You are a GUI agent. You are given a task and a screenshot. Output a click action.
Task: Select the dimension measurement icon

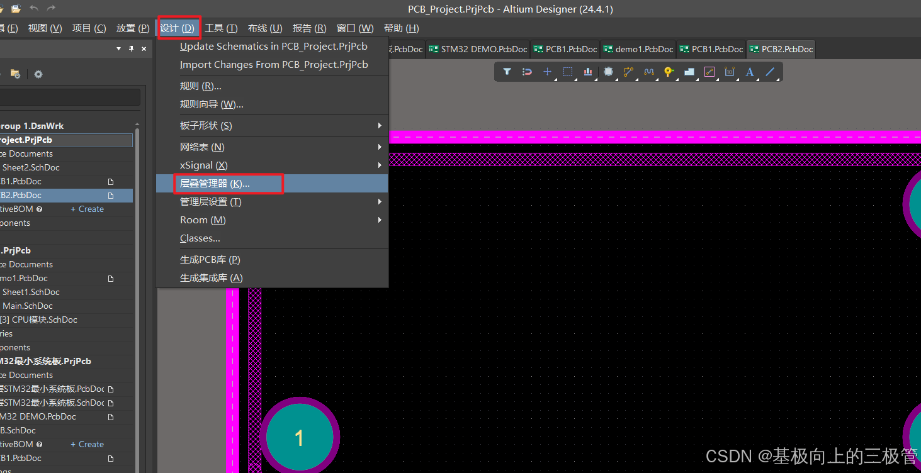pyautogui.click(x=730, y=72)
